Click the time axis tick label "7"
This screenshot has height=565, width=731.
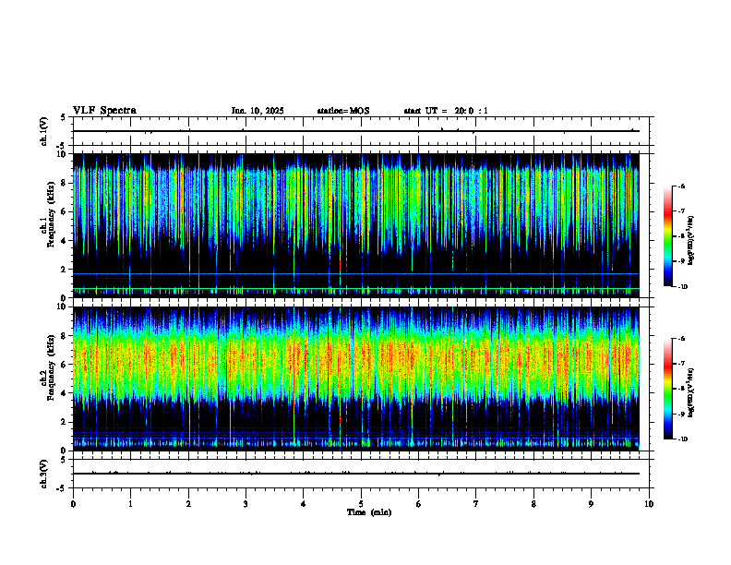476,504
